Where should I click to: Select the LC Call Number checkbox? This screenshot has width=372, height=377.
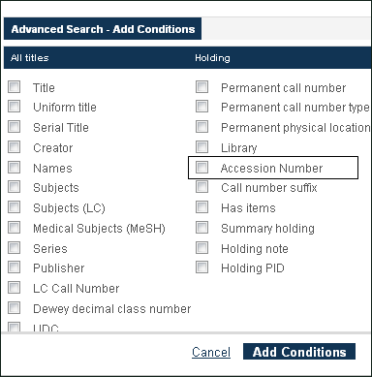(x=15, y=288)
